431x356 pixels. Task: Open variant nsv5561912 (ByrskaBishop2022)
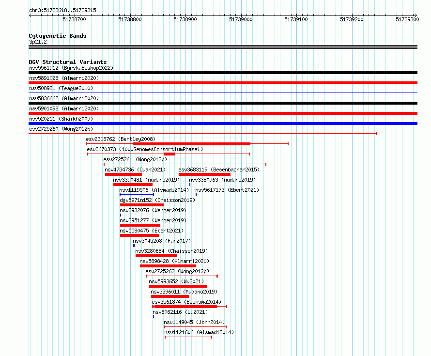71,68
